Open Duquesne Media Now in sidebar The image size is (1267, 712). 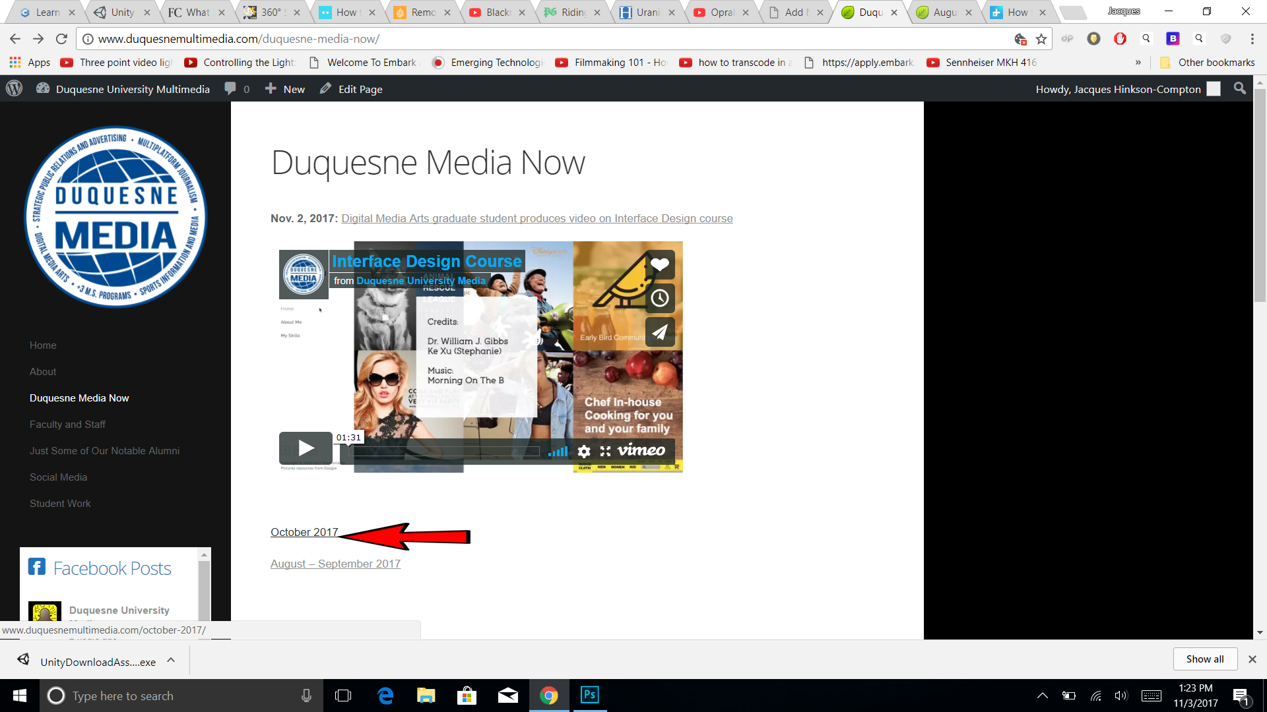(79, 398)
